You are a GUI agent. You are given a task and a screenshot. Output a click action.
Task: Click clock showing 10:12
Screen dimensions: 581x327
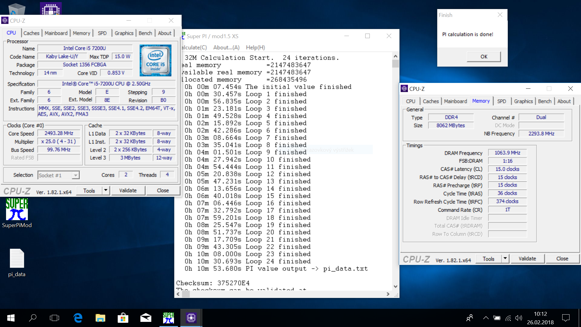click(x=540, y=314)
